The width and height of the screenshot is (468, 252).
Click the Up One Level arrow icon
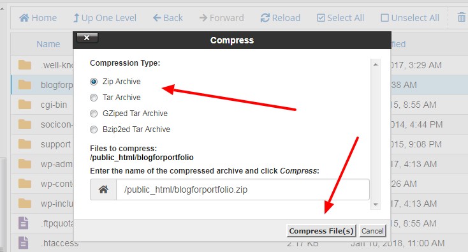point(77,18)
